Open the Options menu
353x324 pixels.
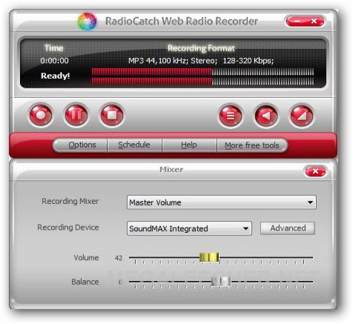click(82, 145)
